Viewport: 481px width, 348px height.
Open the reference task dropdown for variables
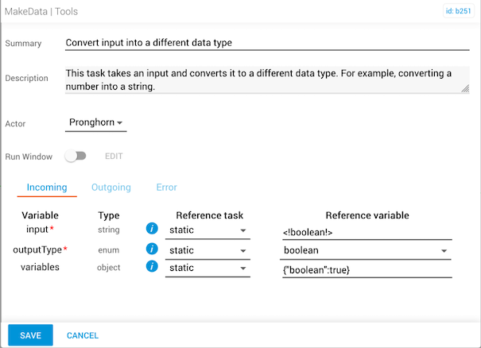point(208,269)
